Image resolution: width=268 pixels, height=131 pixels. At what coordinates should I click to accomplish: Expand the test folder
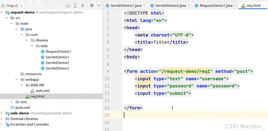[x=11, y=102]
